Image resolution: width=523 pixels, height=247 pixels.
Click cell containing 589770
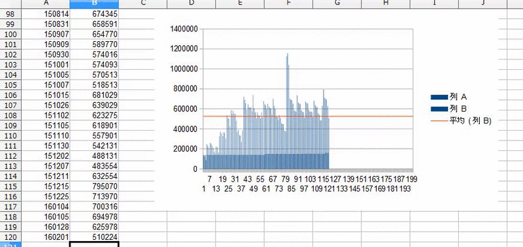(94, 44)
